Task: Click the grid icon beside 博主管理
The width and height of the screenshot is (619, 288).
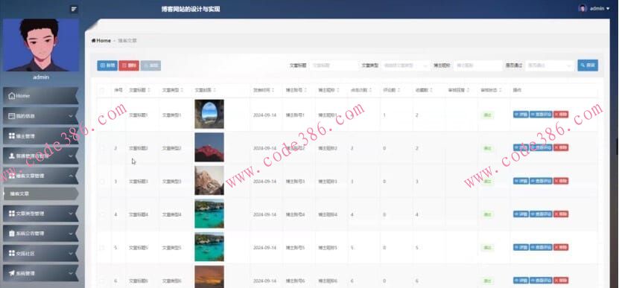Action: click(x=11, y=136)
